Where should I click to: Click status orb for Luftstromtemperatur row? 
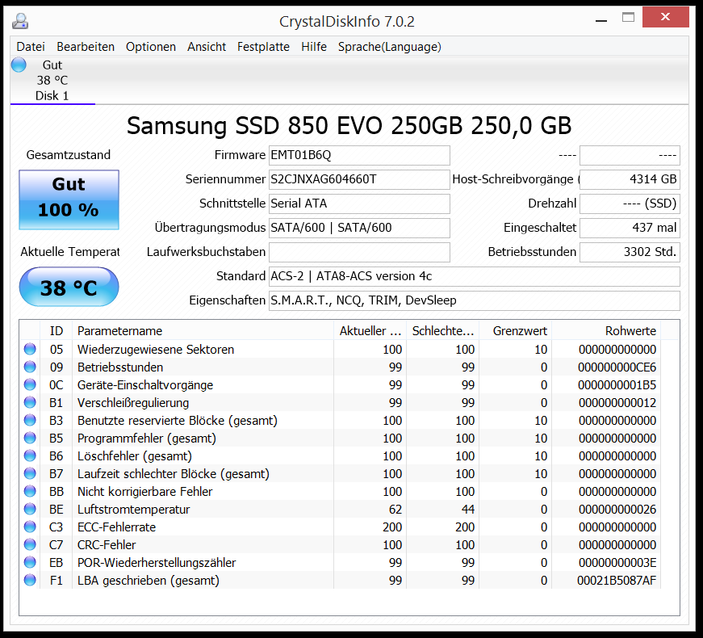point(30,510)
